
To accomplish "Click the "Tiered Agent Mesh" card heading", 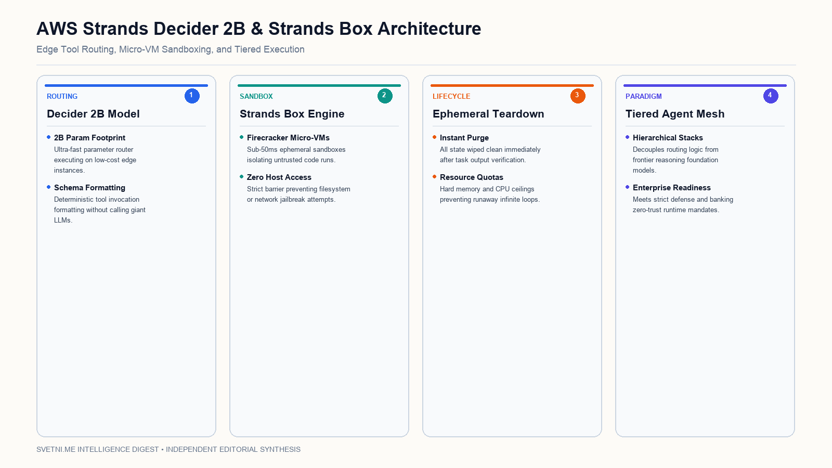I will 675,114.
